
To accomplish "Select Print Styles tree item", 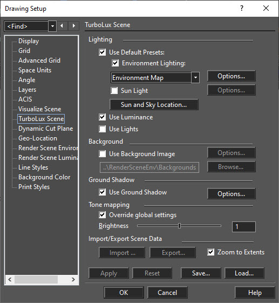I will pyautogui.click(x=34, y=187).
